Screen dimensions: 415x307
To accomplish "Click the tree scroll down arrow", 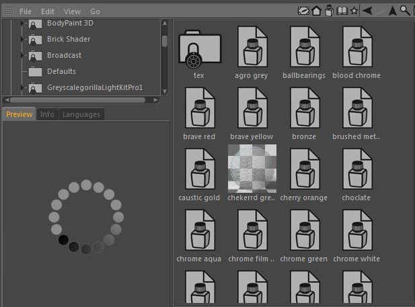I will (x=165, y=91).
